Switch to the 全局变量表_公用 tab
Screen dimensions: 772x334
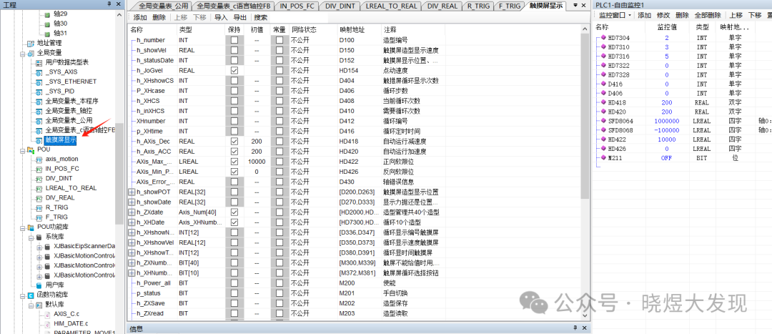161,6
